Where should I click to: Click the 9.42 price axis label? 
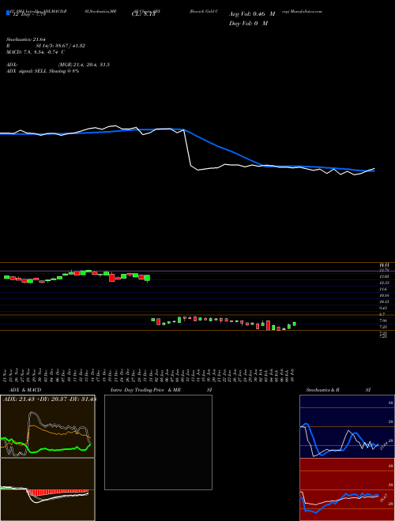385,308
